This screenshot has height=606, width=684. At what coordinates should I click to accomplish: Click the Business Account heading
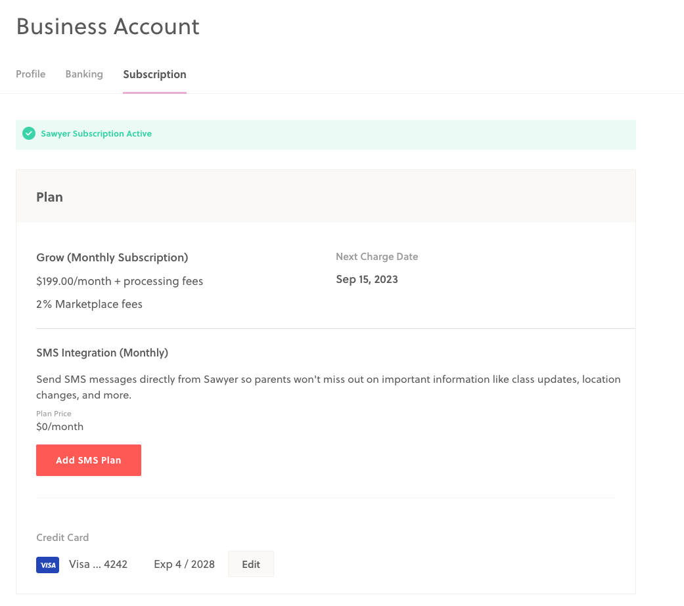click(x=108, y=27)
